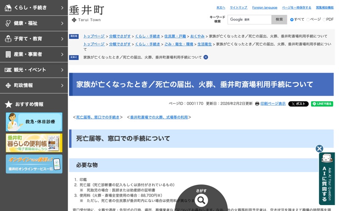Select the すべて search radio button
This screenshot has height=211, width=339.
[292, 19]
